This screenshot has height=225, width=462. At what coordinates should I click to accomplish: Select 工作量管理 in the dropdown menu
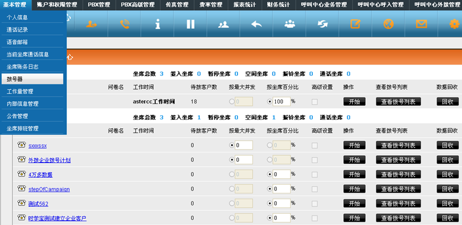click(20, 92)
